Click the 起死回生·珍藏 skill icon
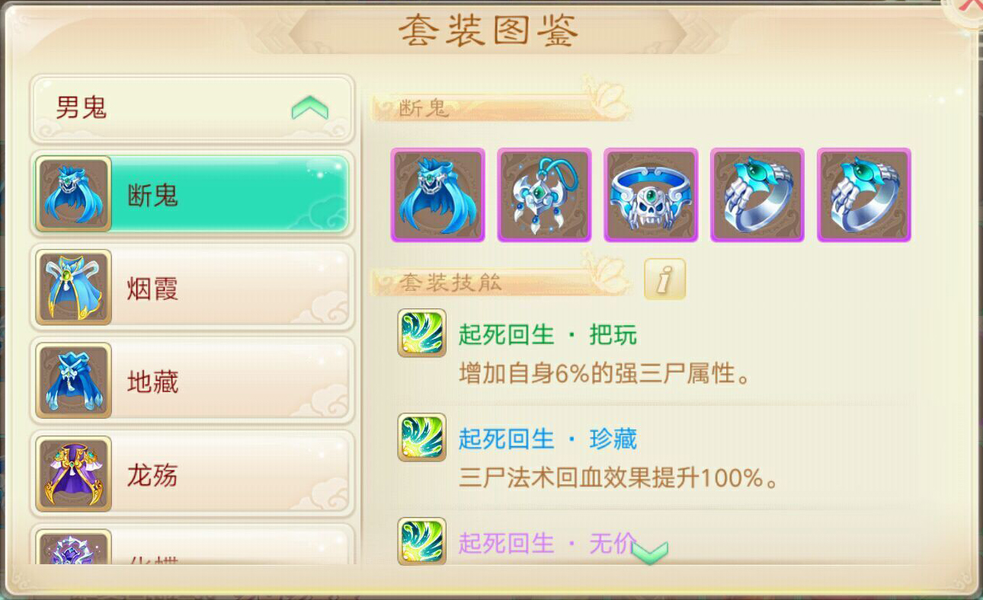Viewport: 983px width, 600px height. pos(421,437)
